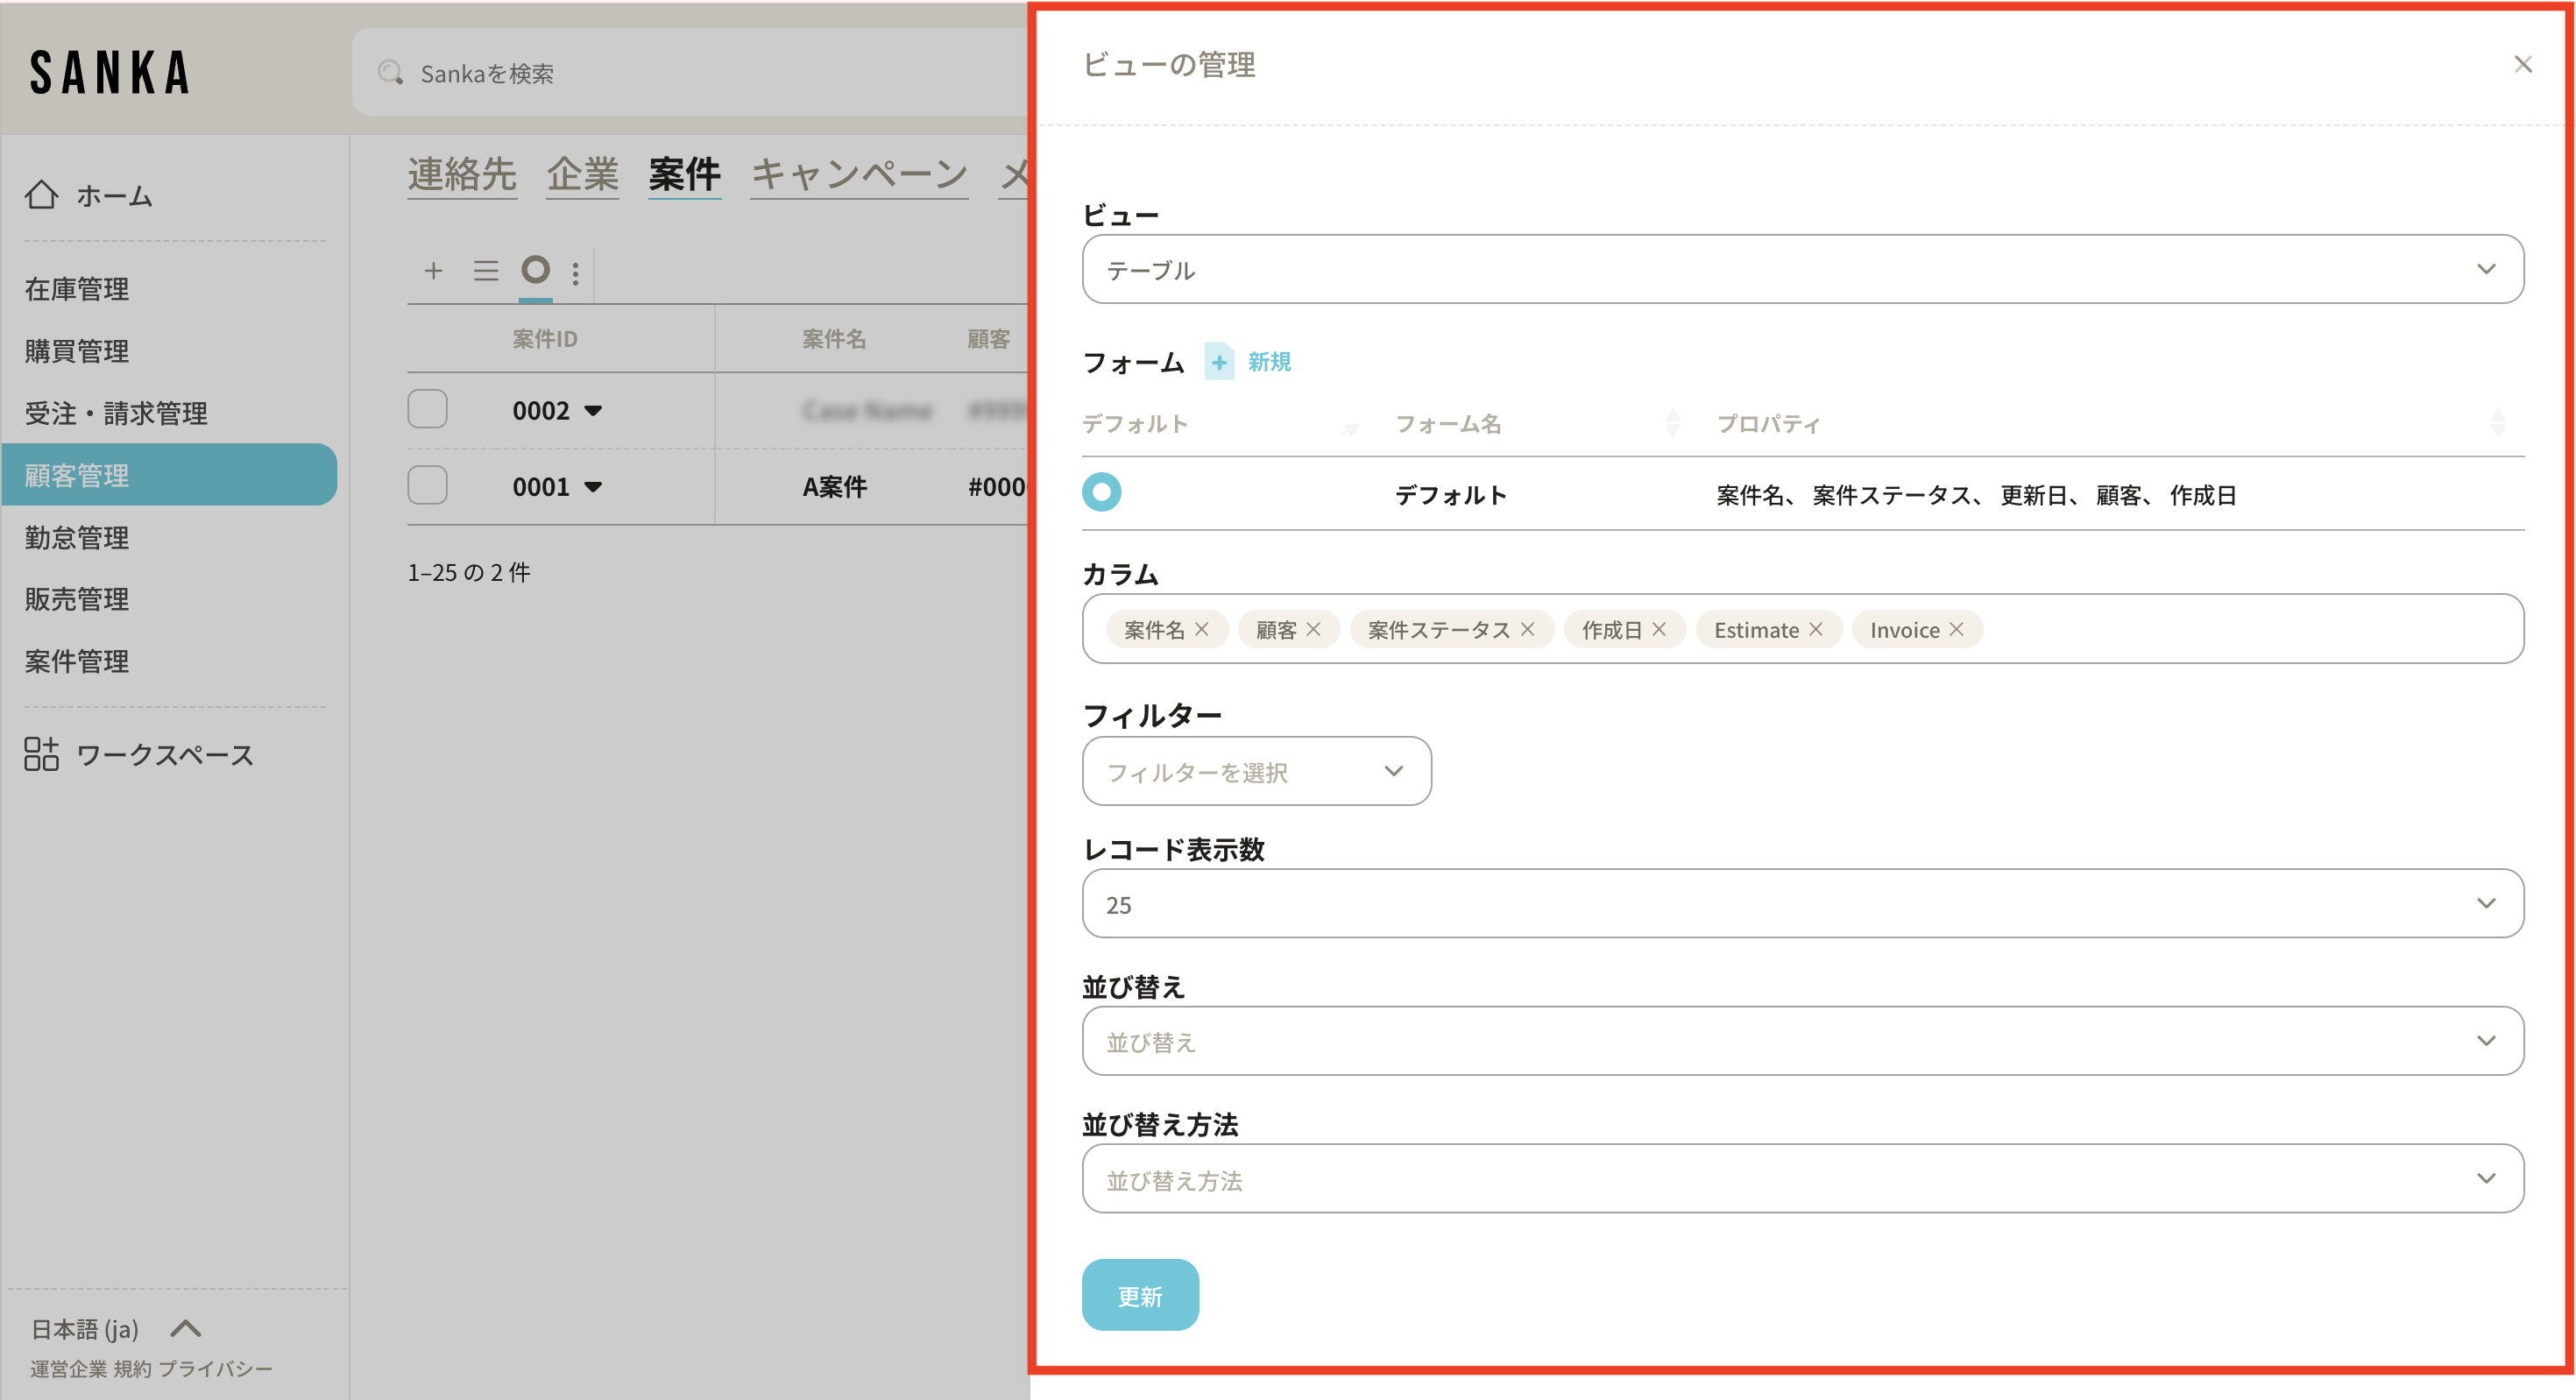Open the ビュー テーブル dropdown
Screen dimensions: 2576x1400
[1802, 270]
